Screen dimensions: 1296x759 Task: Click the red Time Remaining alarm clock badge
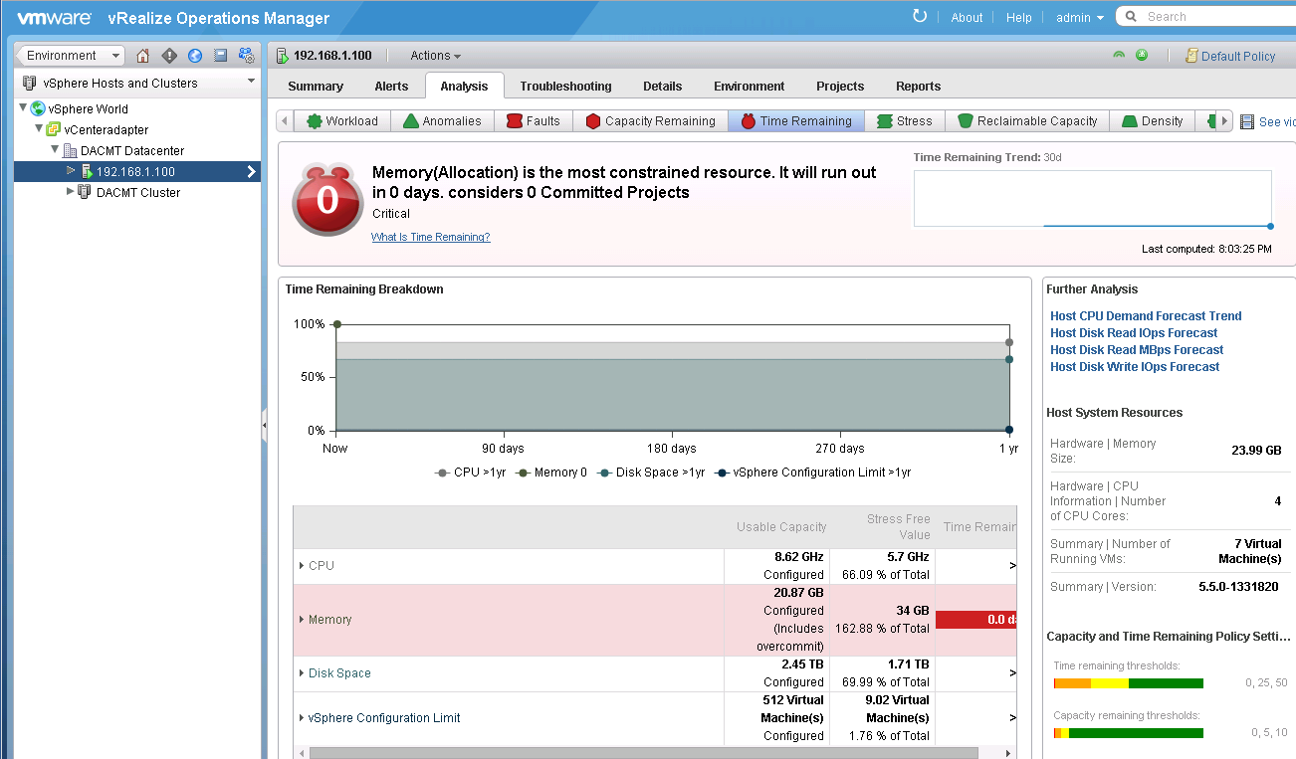click(x=327, y=200)
